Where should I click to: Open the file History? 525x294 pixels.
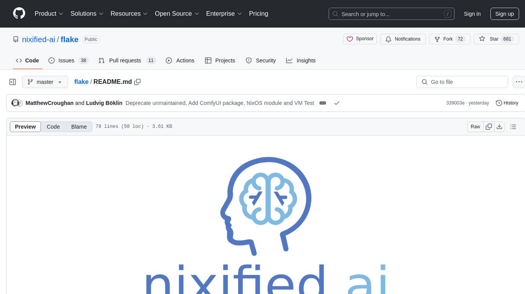point(507,103)
